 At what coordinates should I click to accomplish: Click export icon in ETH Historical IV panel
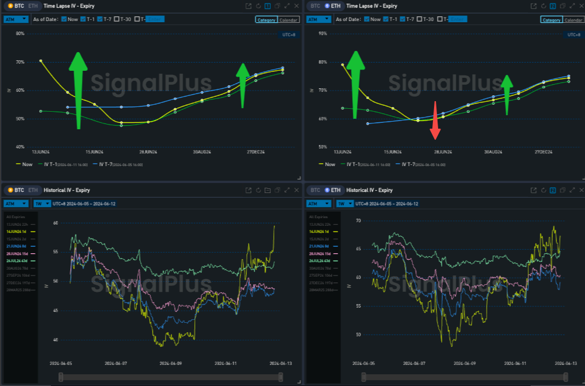pyautogui.click(x=533, y=190)
